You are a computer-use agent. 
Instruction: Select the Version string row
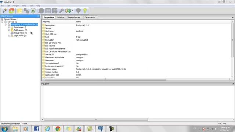coord(137,69)
